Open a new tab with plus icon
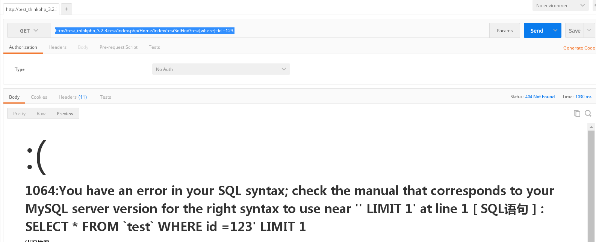596x242 pixels. click(67, 9)
